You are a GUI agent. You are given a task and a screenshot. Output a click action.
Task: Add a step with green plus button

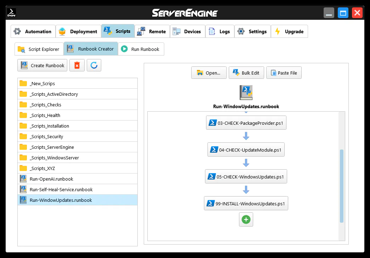pyautogui.click(x=246, y=219)
